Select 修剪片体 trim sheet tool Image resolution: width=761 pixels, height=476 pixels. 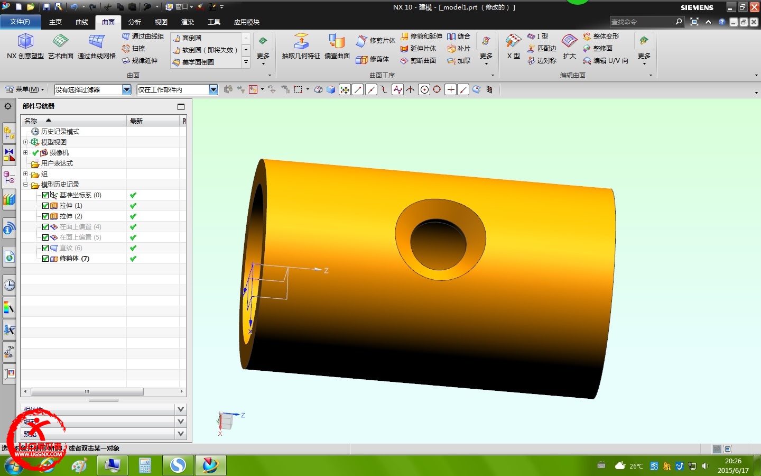coord(375,41)
